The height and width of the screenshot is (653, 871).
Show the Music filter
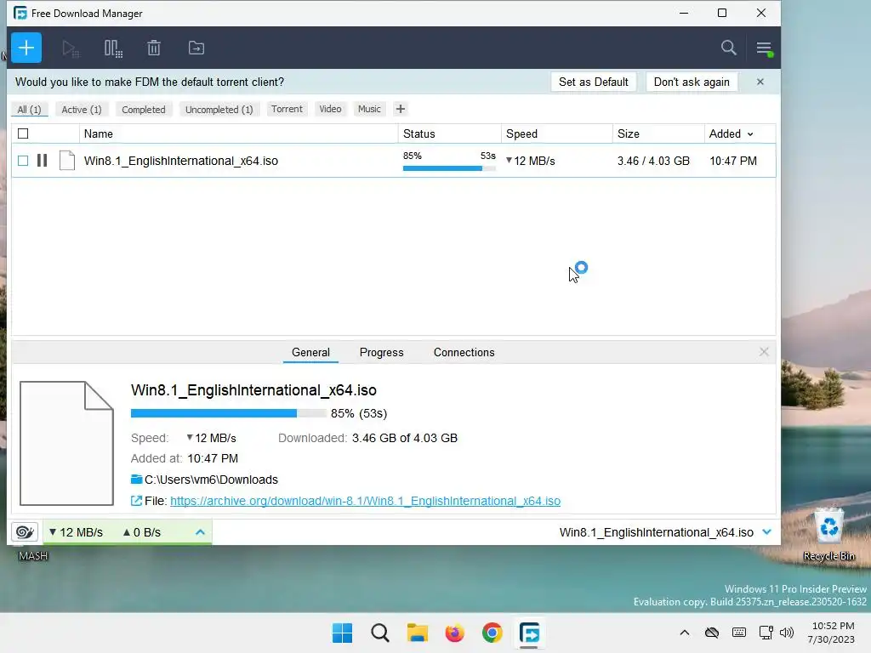pyautogui.click(x=369, y=109)
